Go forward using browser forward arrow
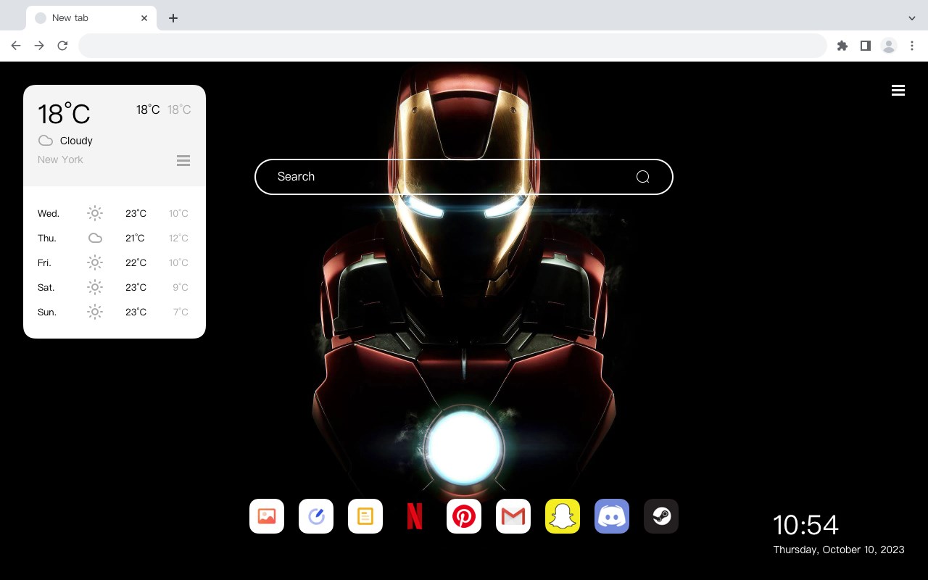 [39, 46]
